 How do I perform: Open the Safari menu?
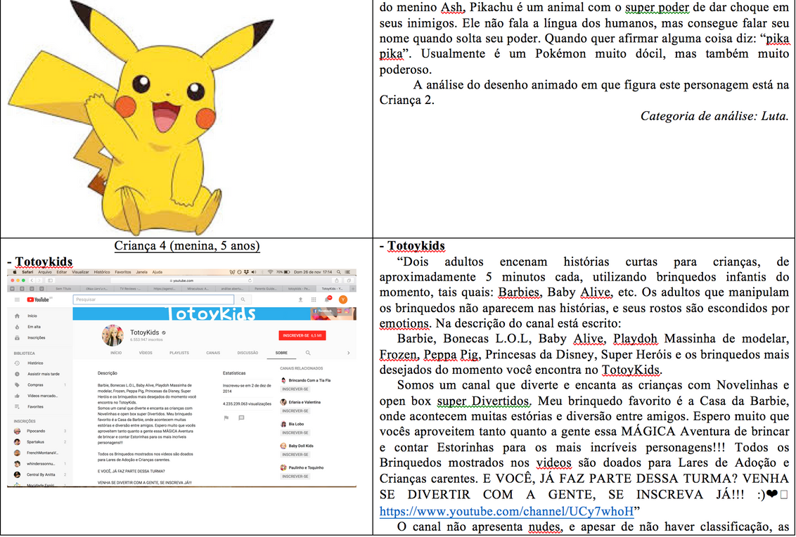[27, 272]
